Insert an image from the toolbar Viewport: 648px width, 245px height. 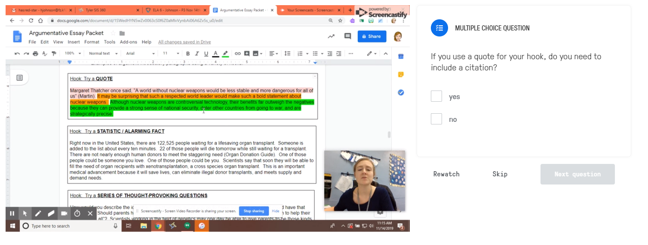[x=255, y=54]
